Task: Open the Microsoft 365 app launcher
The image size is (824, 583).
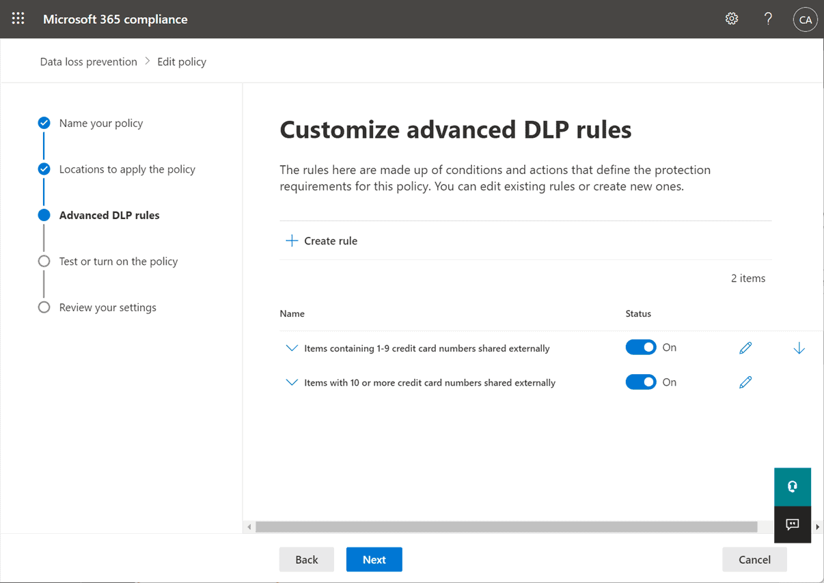Action: tap(18, 18)
